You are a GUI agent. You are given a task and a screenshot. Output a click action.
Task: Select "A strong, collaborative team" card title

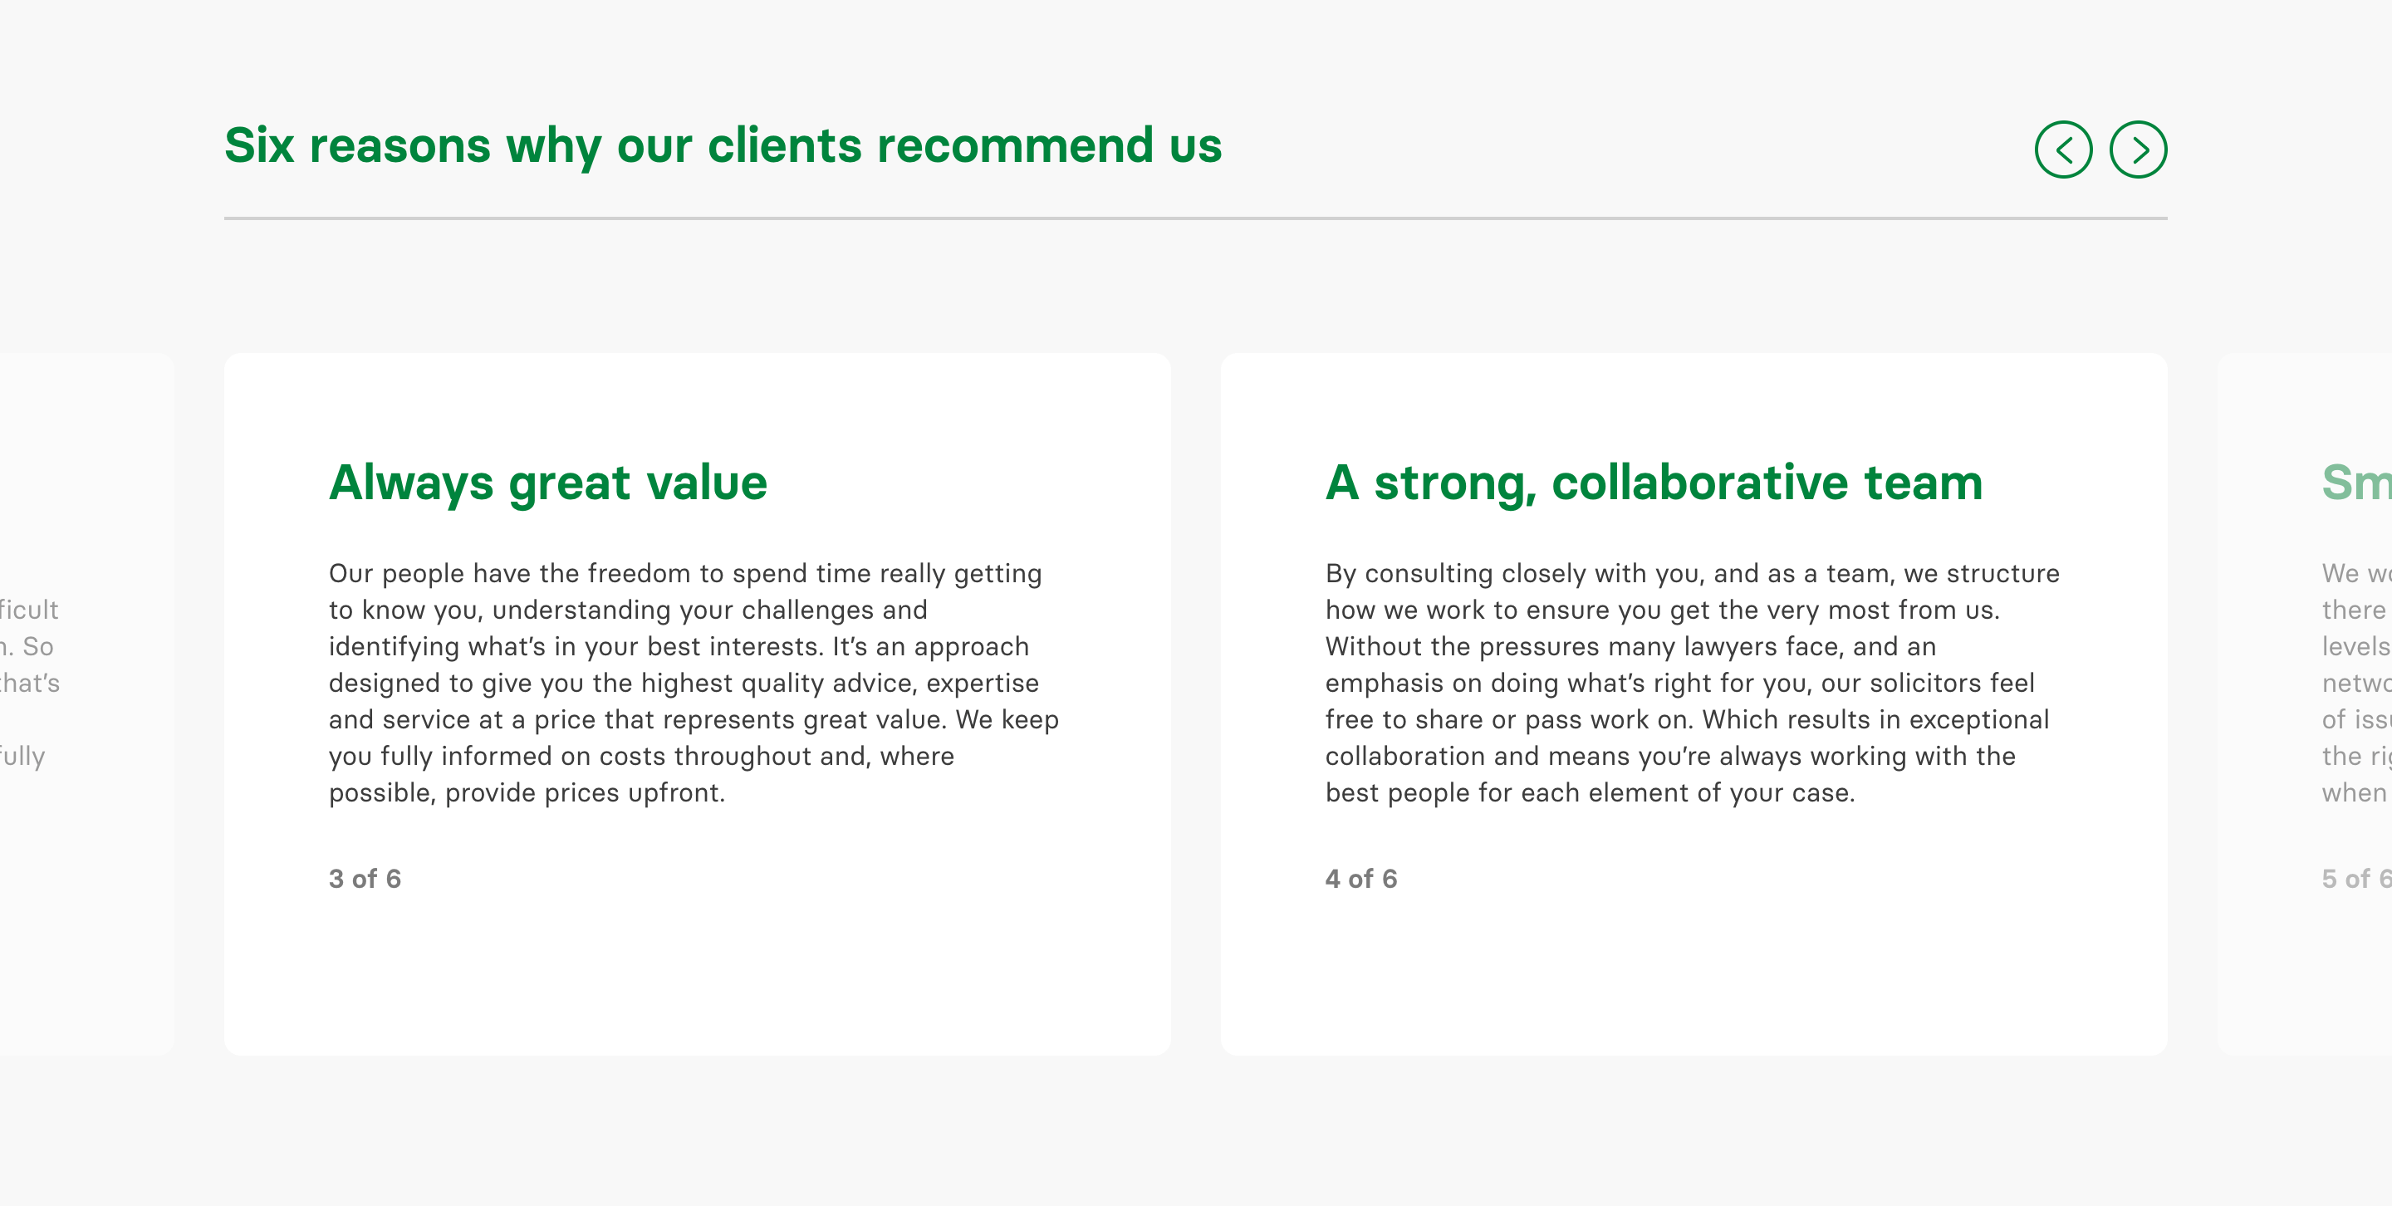pos(1653,483)
